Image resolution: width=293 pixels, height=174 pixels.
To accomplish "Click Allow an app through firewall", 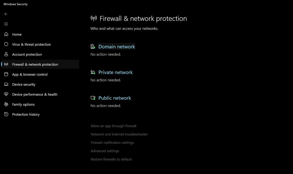I will [113, 126].
